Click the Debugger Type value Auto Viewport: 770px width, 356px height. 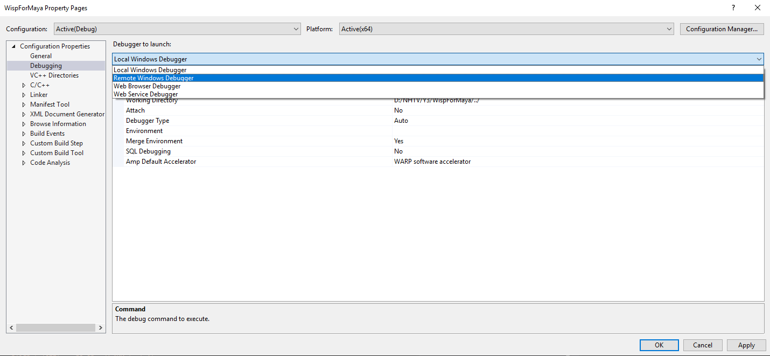[401, 121]
